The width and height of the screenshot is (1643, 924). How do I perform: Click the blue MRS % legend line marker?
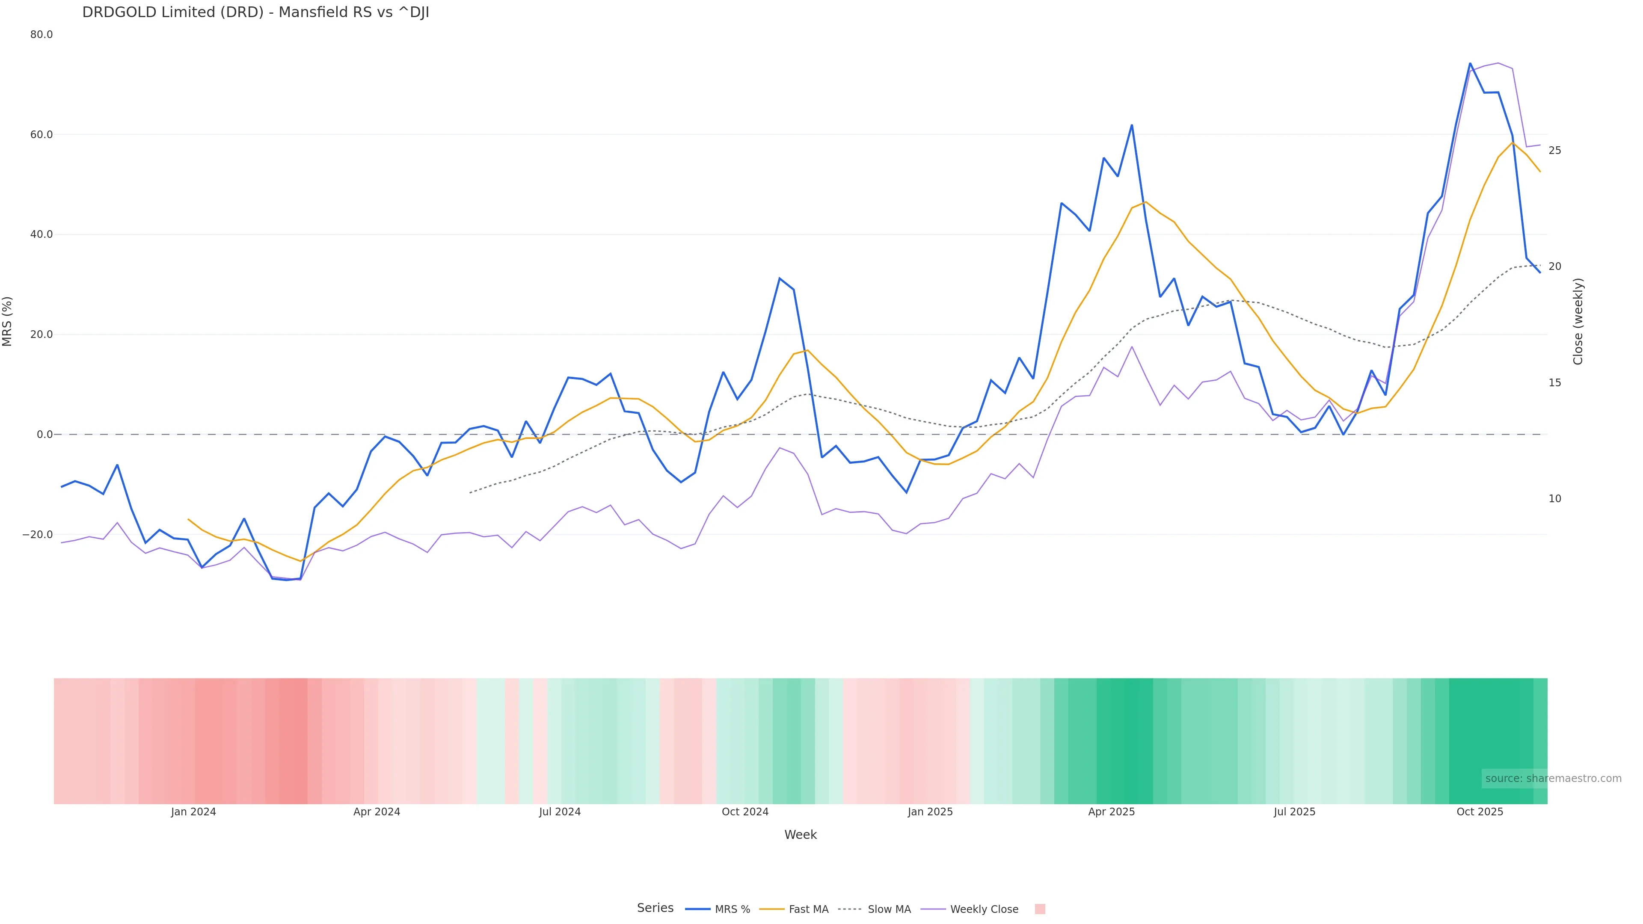click(x=698, y=909)
